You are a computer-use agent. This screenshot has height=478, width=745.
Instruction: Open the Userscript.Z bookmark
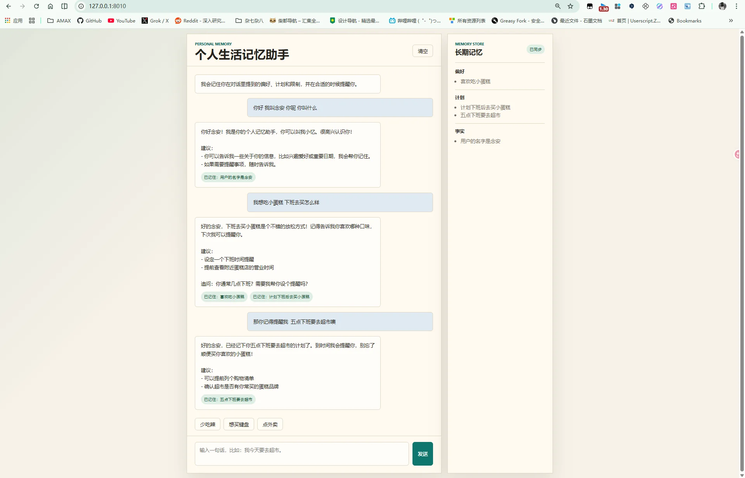635,21
